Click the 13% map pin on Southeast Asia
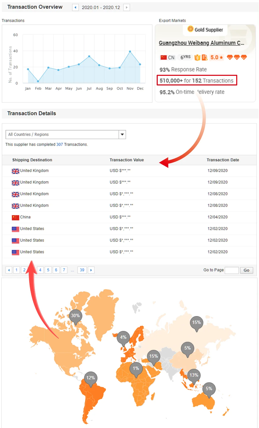The image size is (259, 428). pyautogui.click(x=194, y=376)
